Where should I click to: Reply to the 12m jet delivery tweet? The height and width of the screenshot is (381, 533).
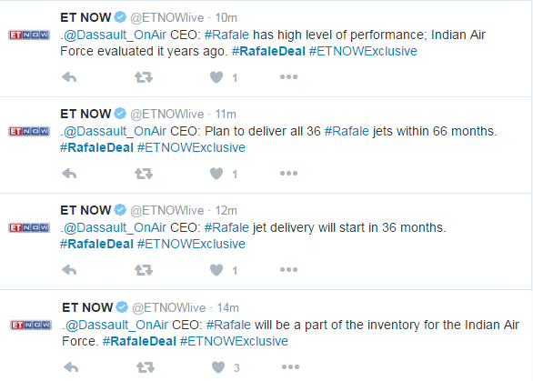tap(69, 270)
